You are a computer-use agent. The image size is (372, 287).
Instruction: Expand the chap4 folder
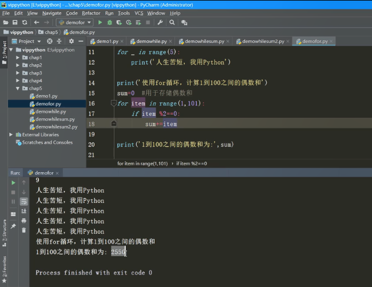18,81
